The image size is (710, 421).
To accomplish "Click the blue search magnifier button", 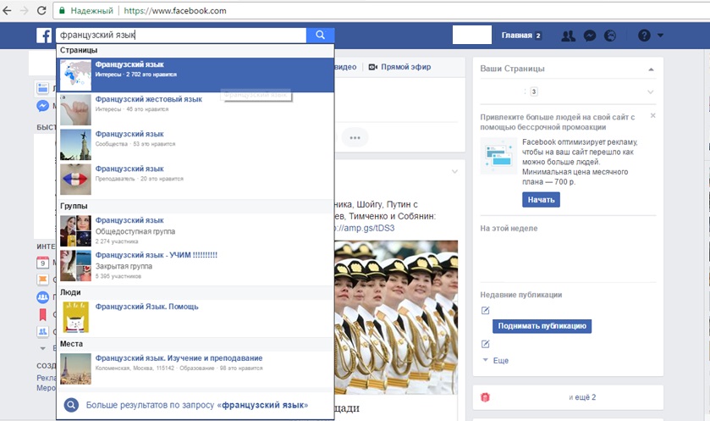I will [320, 35].
